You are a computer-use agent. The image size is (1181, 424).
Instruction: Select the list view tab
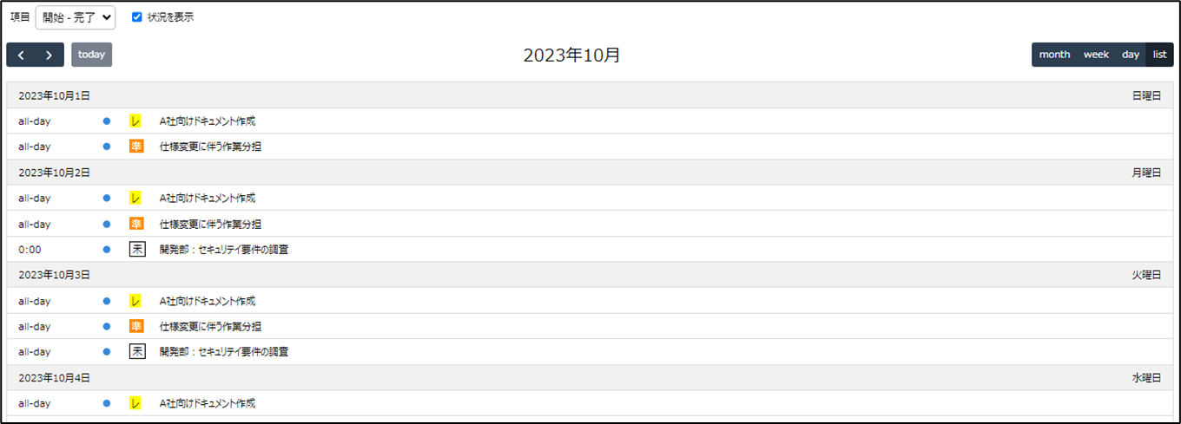click(x=1160, y=55)
